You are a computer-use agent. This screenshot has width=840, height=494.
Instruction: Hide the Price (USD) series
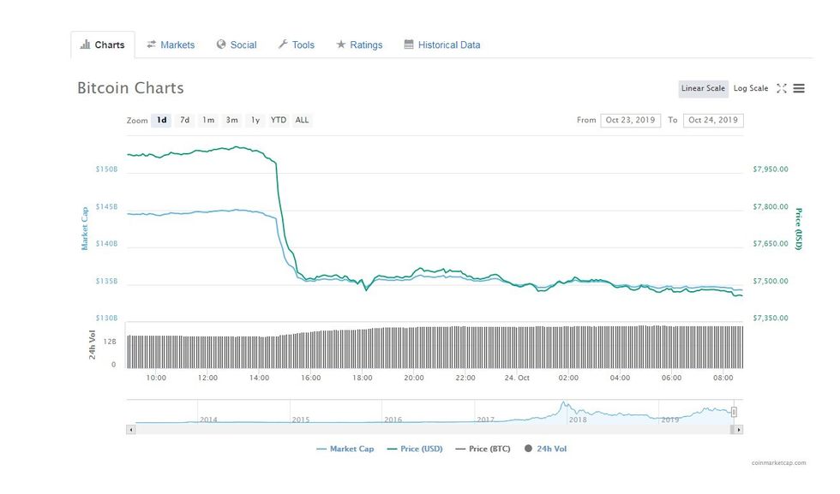pos(415,449)
